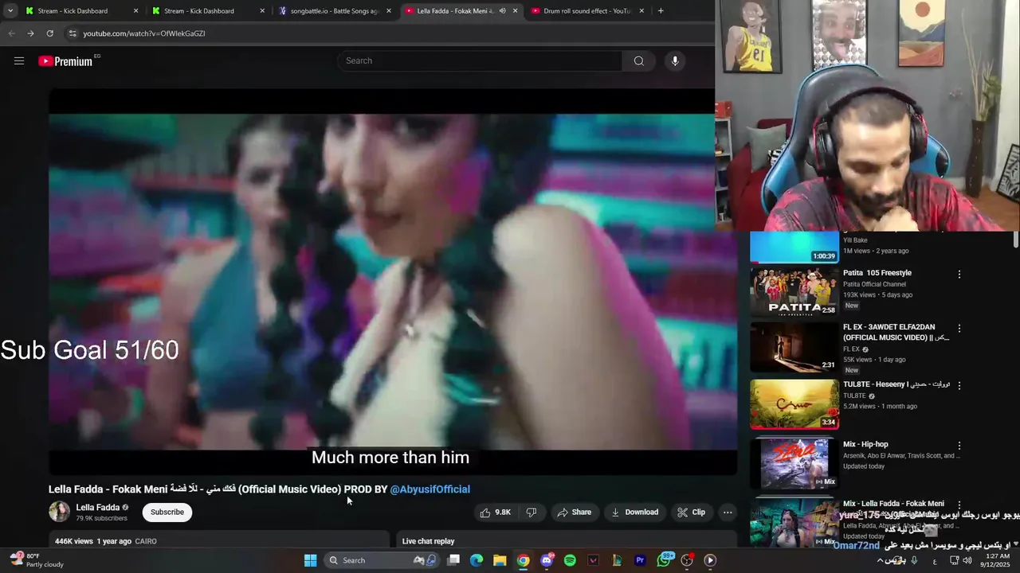Go back in browser history

(11, 33)
